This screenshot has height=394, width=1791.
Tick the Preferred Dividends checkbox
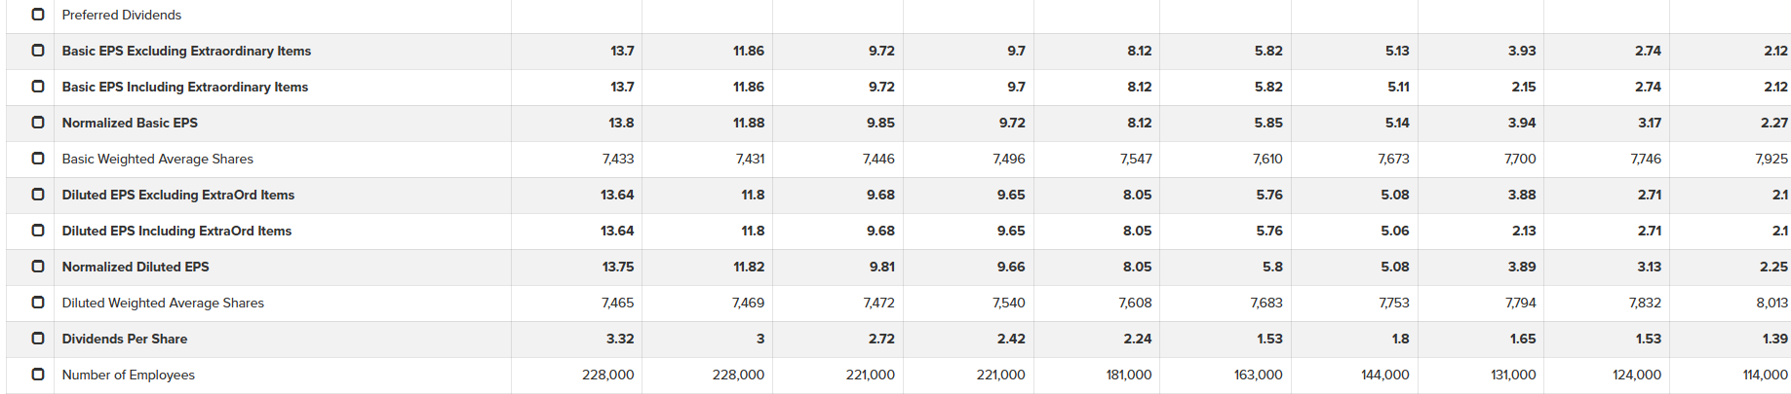[38, 15]
